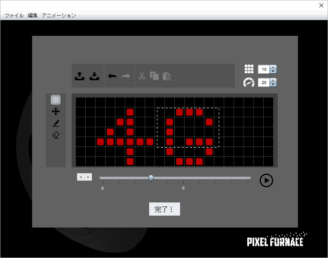Click the timeline at frame 0
This screenshot has width=328, height=258.
click(103, 178)
